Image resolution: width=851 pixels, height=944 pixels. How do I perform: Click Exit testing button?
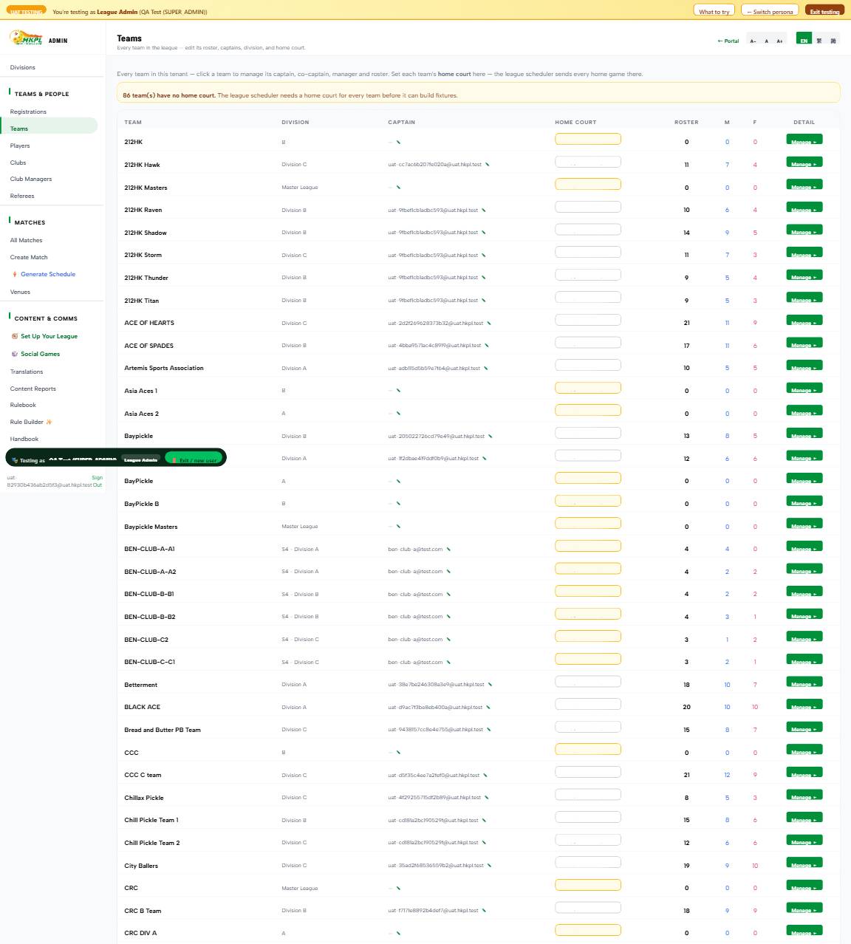824,11
